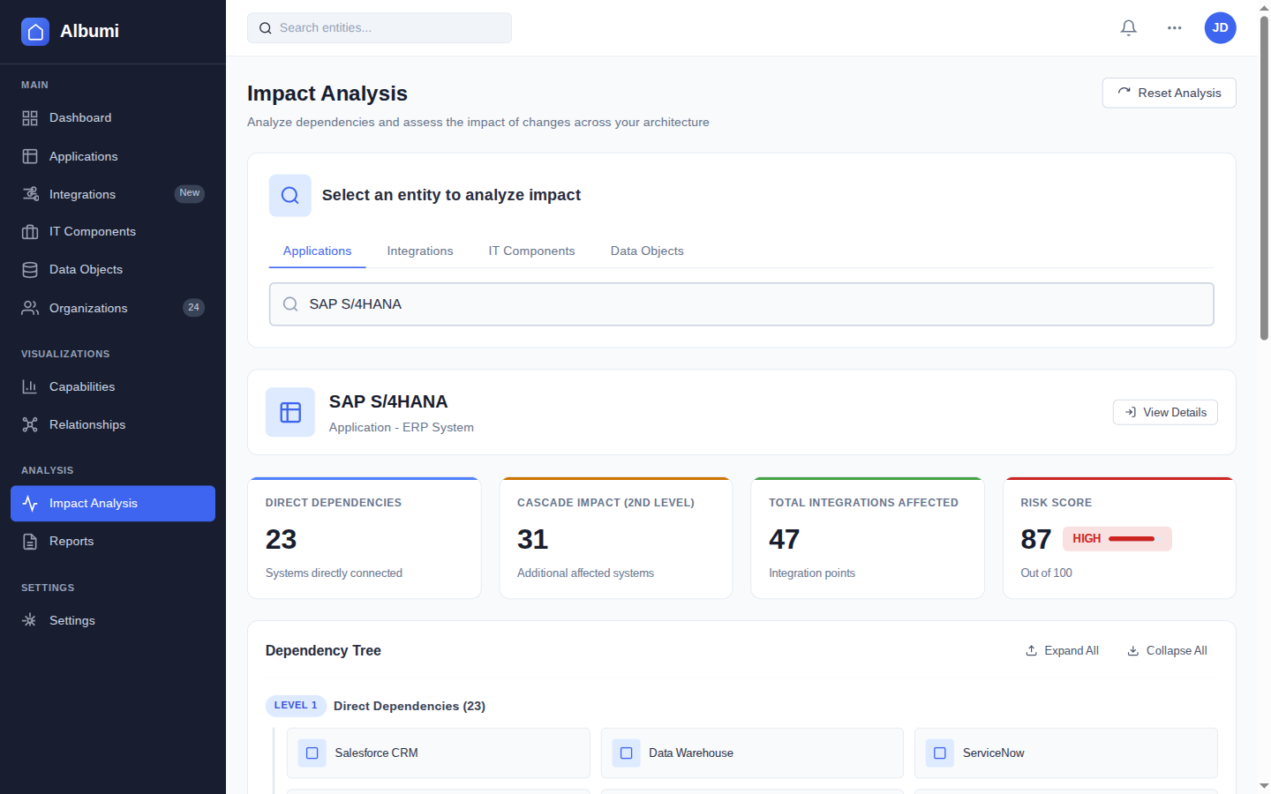Click the Reset Analysis button
The image size is (1271, 794).
coord(1169,93)
